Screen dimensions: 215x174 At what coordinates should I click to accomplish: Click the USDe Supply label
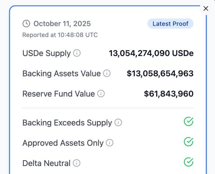click(x=46, y=53)
